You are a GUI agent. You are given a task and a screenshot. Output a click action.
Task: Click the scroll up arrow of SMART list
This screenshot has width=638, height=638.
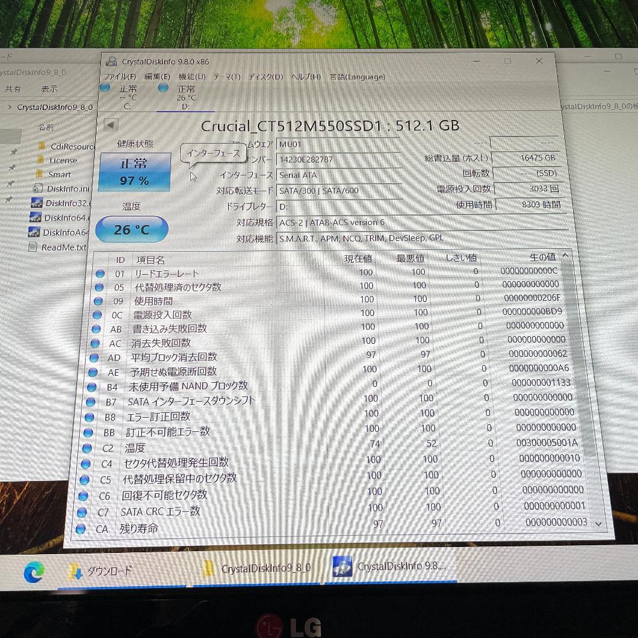click(565, 256)
